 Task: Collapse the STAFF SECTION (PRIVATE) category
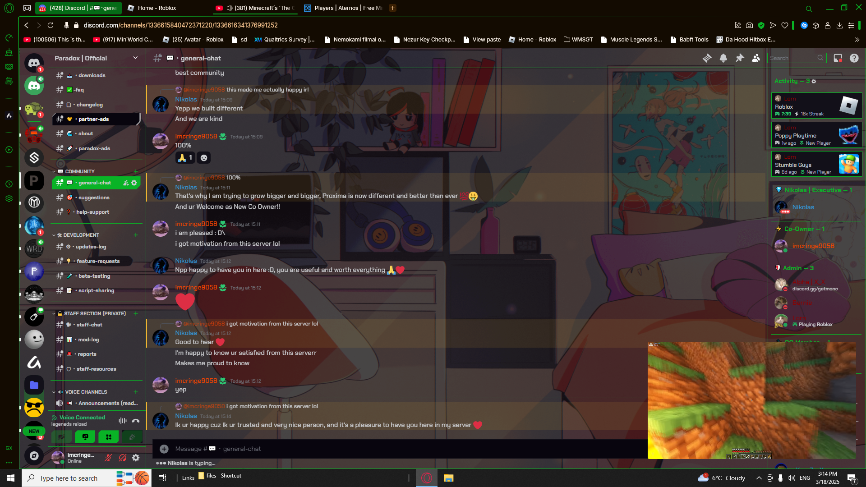click(x=95, y=313)
